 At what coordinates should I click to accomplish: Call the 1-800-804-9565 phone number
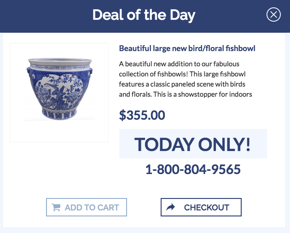tap(193, 169)
